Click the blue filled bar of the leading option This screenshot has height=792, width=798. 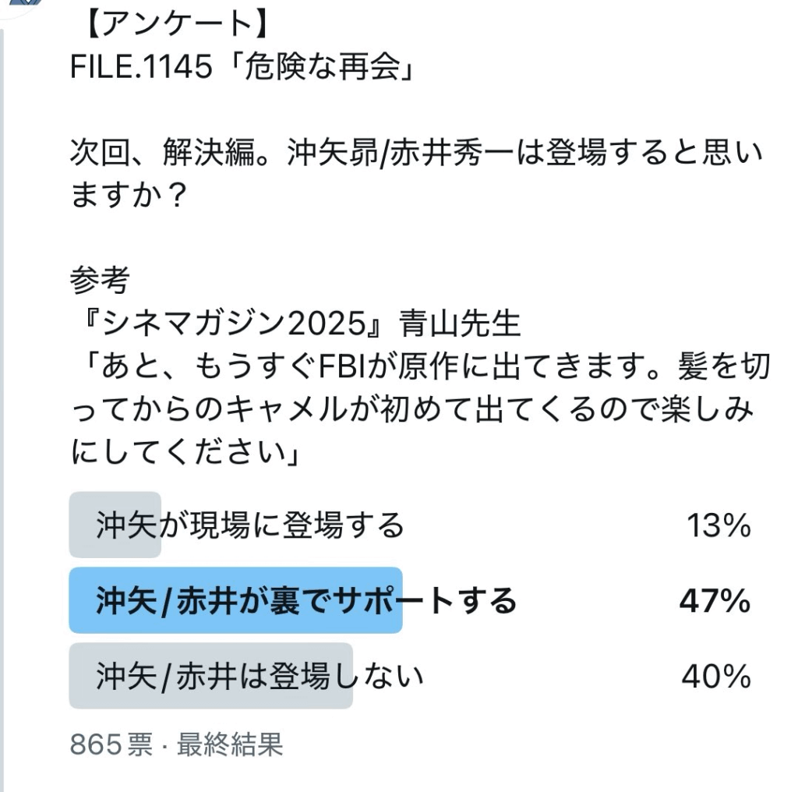point(235,600)
